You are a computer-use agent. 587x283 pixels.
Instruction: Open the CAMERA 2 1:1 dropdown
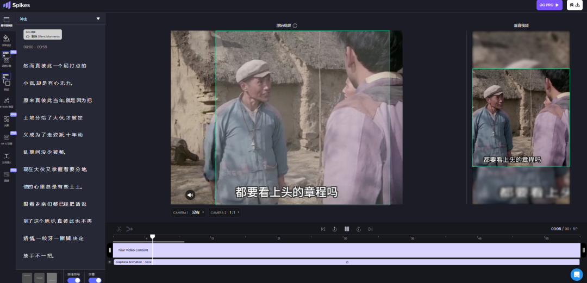pos(224,212)
